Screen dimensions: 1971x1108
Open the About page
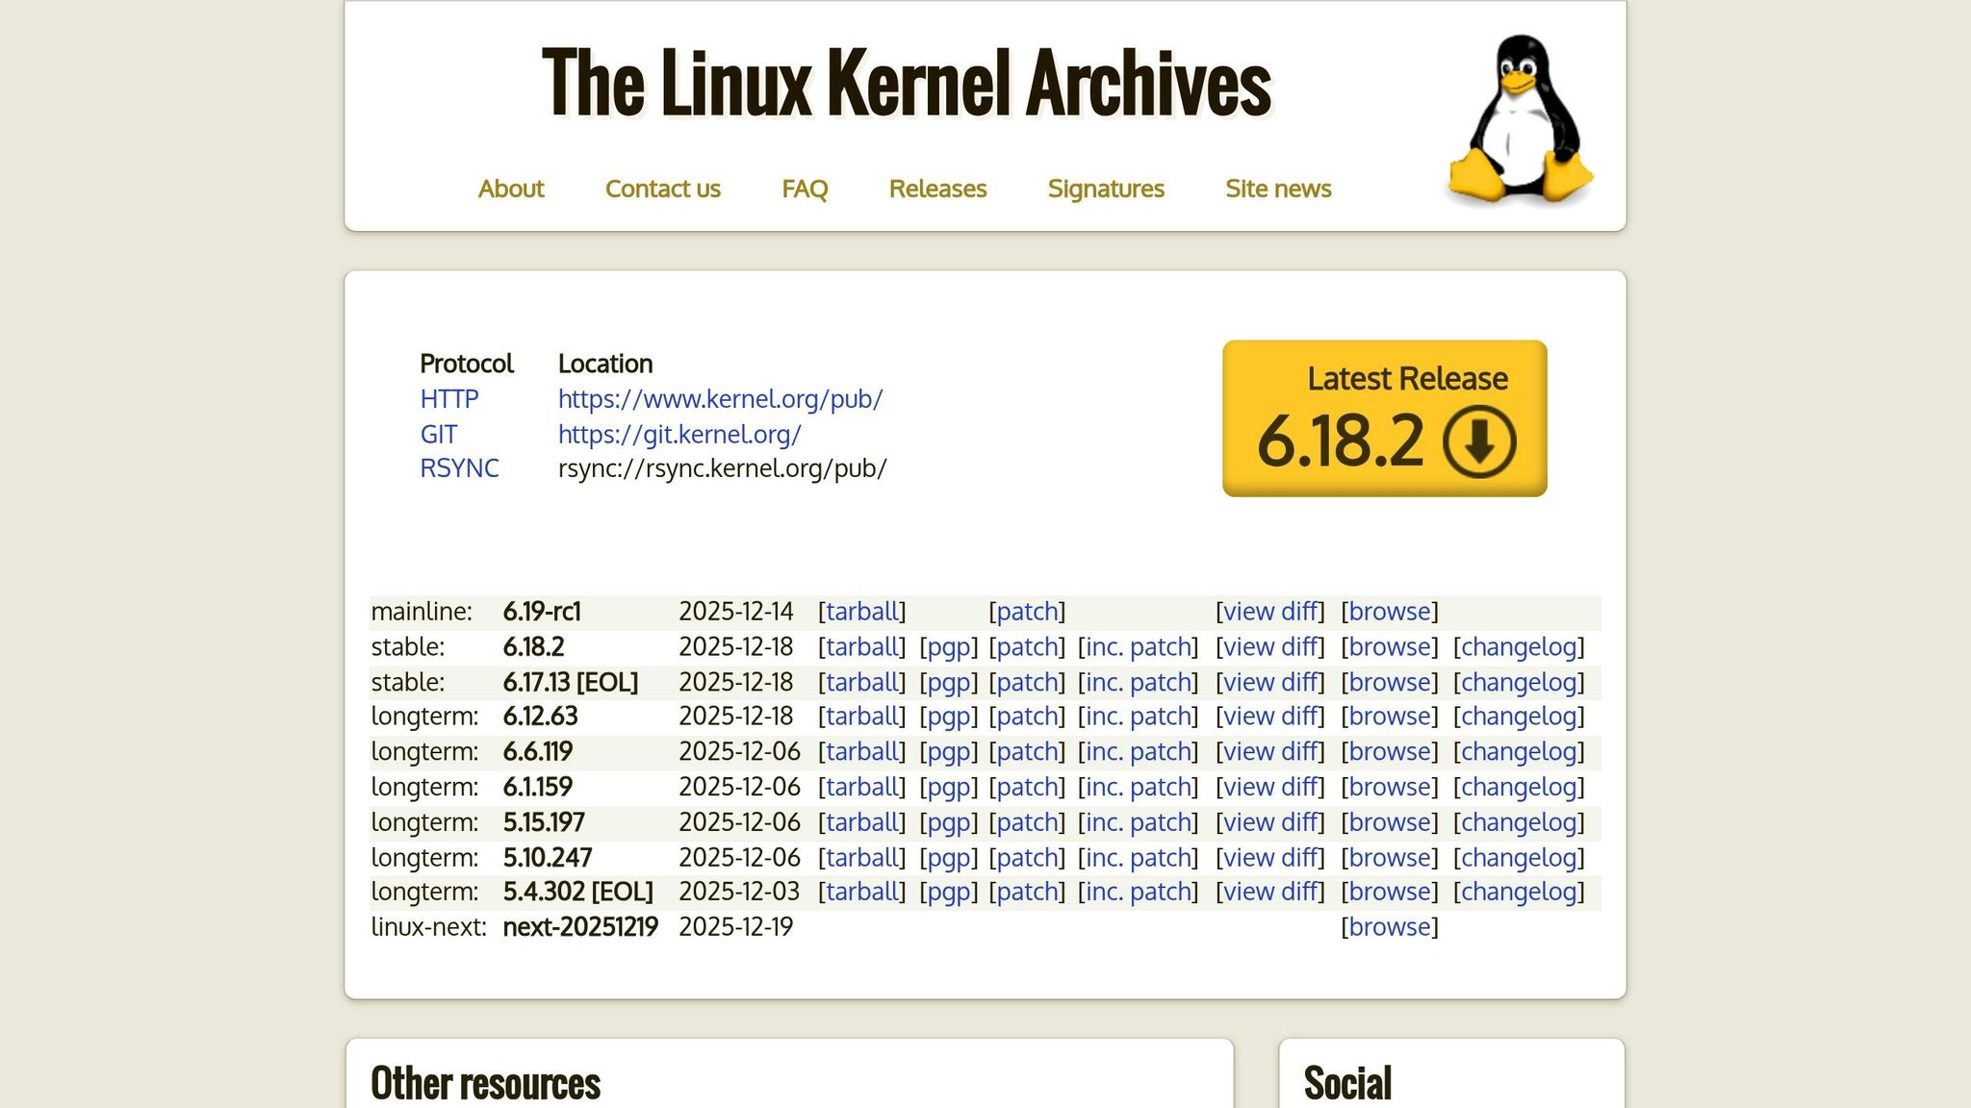[x=511, y=189]
